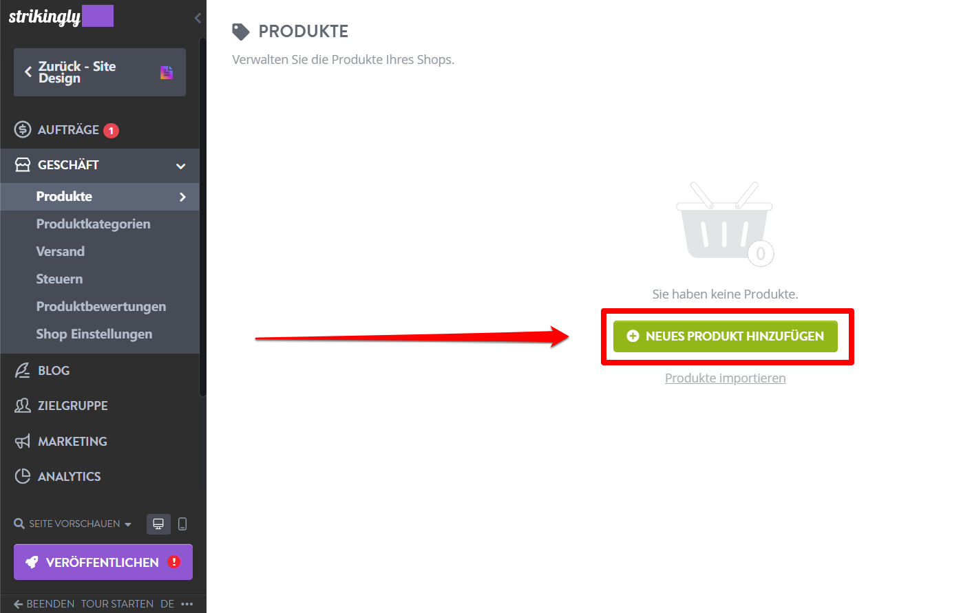The height and width of the screenshot is (613, 972).
Task: Open the Produktkategorien menu item
Action: tap(93, 224)
